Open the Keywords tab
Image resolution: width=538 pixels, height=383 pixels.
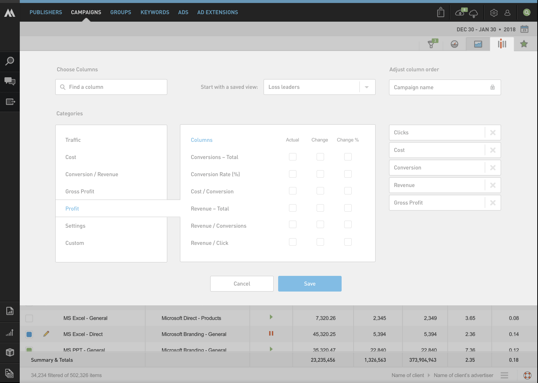pos(155,12)
